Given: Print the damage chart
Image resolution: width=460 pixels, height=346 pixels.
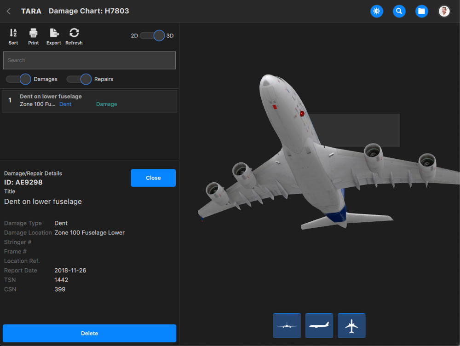Looking at the screenshot, I should (x=34, y=36).
